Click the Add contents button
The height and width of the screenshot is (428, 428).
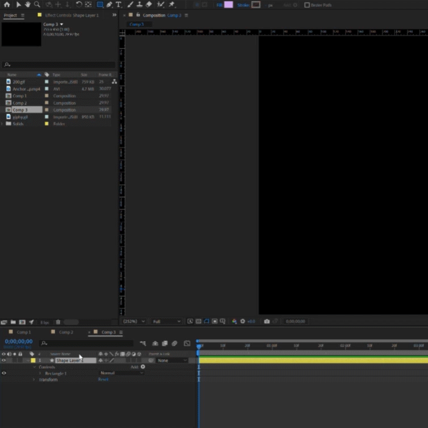pos(142,367)
